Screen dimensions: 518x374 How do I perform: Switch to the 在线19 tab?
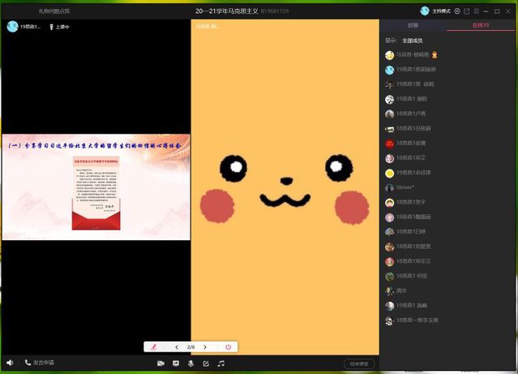[481, 25]
